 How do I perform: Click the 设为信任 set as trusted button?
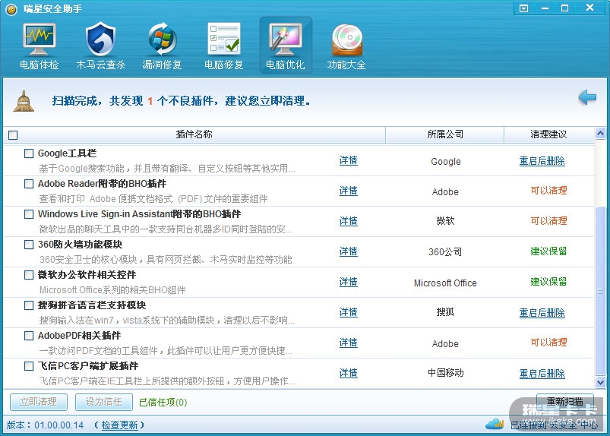coord(104,402)
